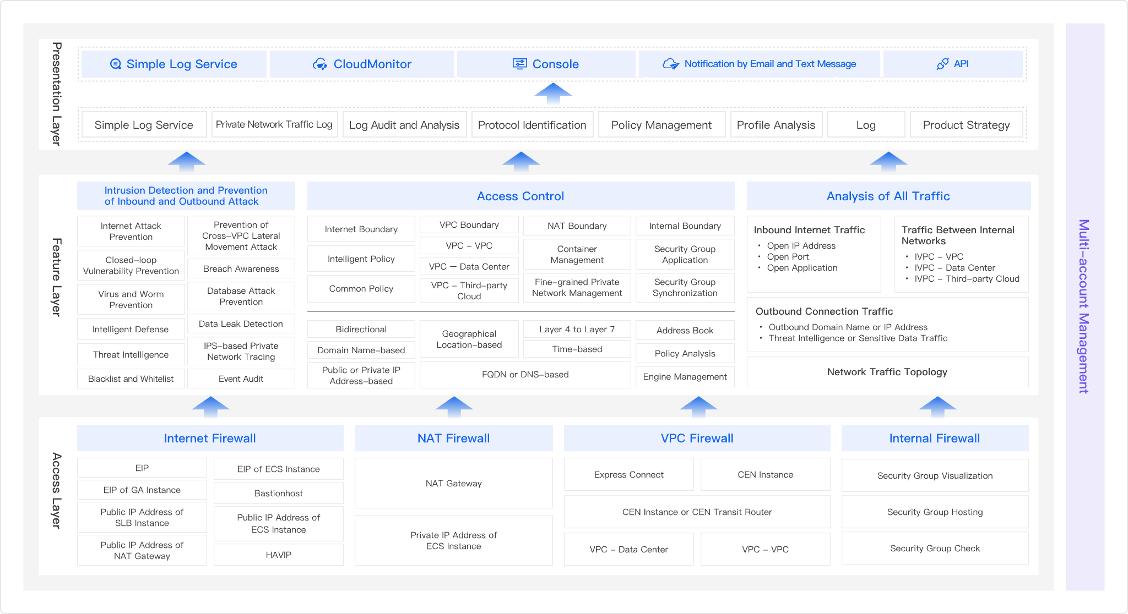This screenshot has width=1128, height=614.
Task: Select Network Traffic Topology box
Action: [887, 372]
